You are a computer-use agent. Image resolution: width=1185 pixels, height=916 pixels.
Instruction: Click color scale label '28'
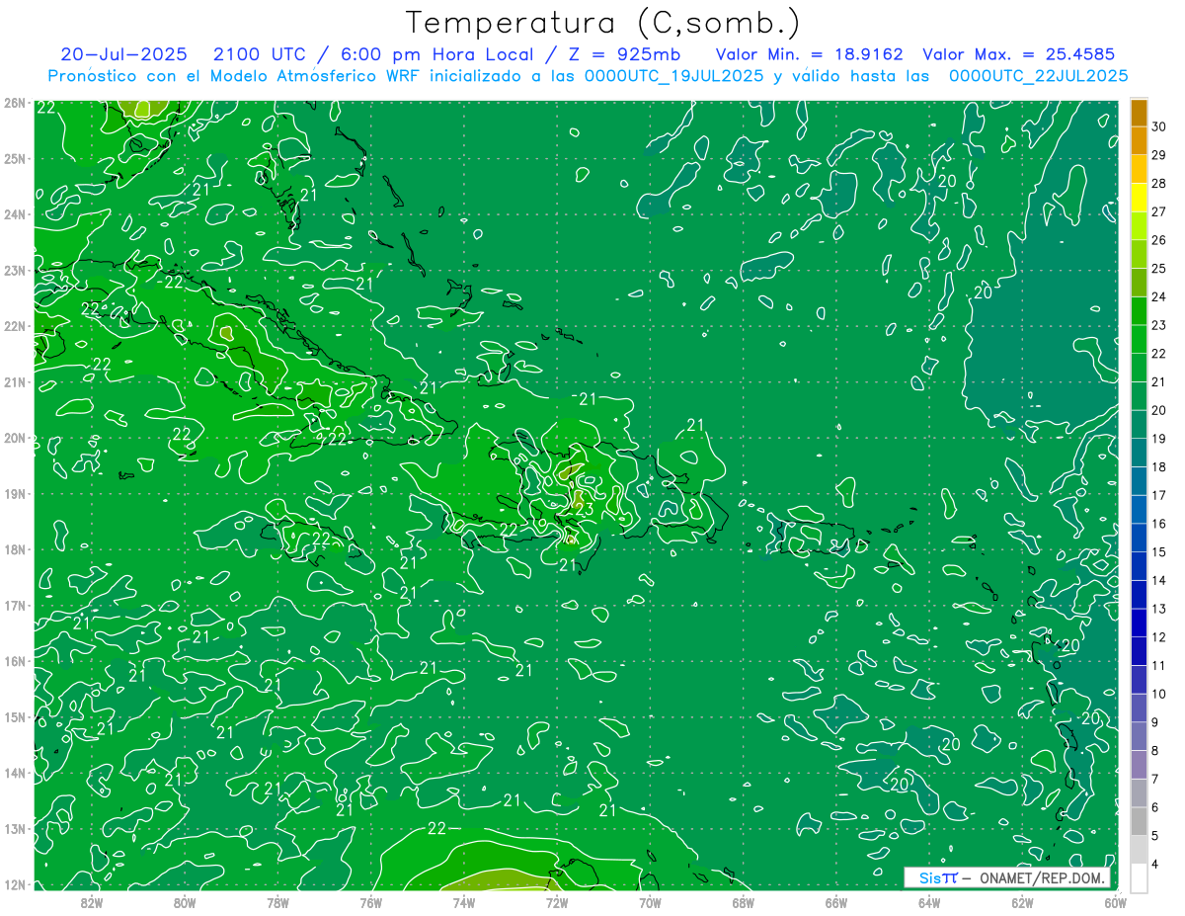click(1159, 184)
